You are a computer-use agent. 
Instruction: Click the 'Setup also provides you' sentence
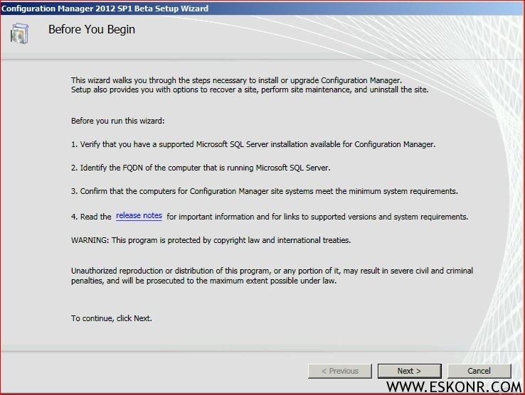[249, 90]
